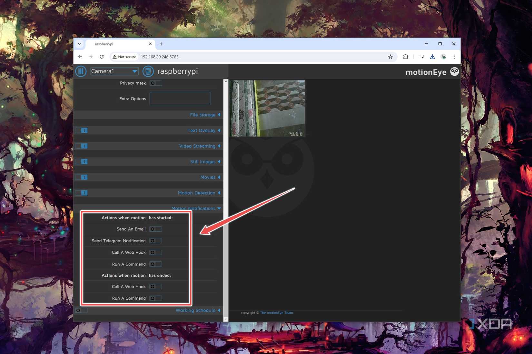Open the Chrome downloads icon
The image size is (532, 354).
coord(432,57)
